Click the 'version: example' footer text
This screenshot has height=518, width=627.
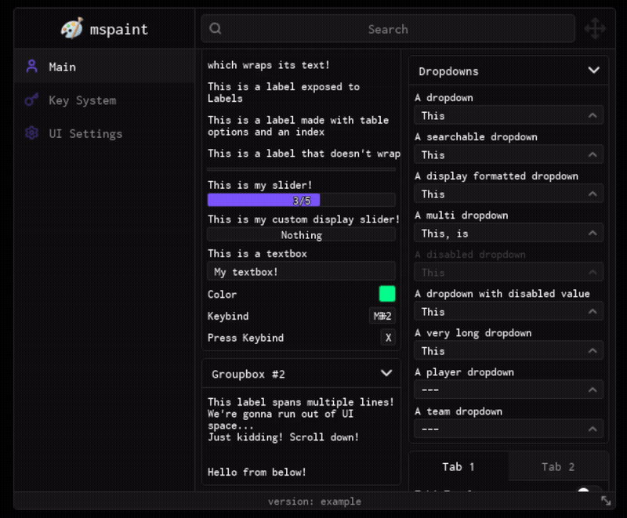click(314, 502)
